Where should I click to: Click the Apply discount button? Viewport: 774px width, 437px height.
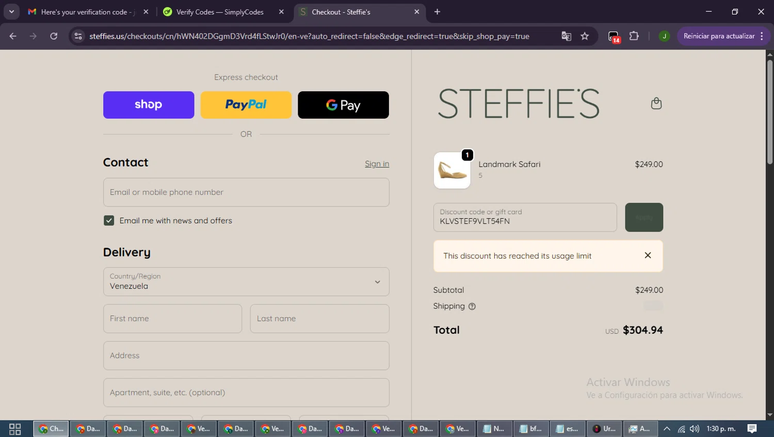click(644, 217)
